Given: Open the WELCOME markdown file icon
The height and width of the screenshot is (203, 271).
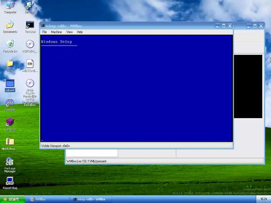Looking at the screenshot, I should (x=30, y=66).
